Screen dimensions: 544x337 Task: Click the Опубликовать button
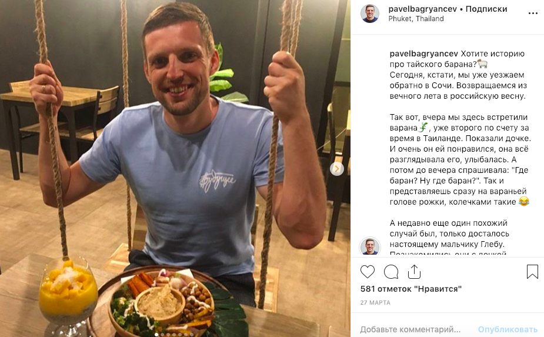click(x=508, y=329)
